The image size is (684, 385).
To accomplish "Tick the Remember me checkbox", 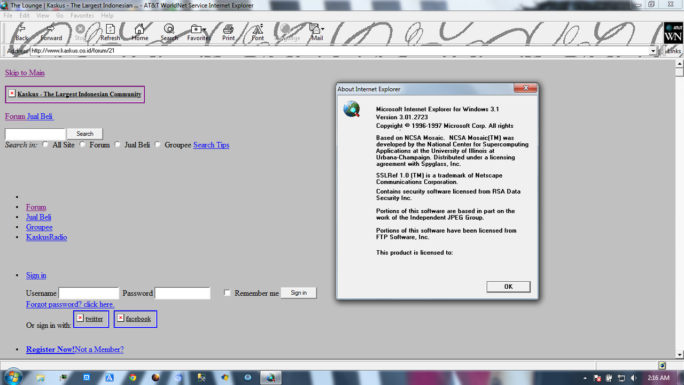I will (227, 293).
